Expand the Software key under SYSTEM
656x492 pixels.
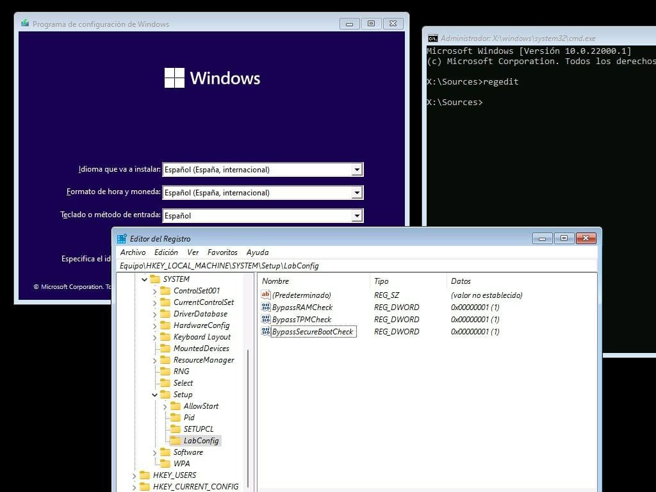[155, 452]
